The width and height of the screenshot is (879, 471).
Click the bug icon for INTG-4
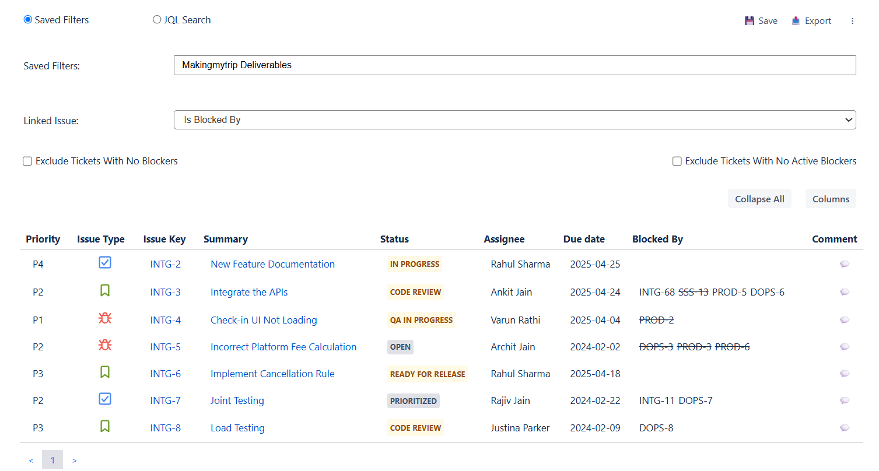click(105, 319)
